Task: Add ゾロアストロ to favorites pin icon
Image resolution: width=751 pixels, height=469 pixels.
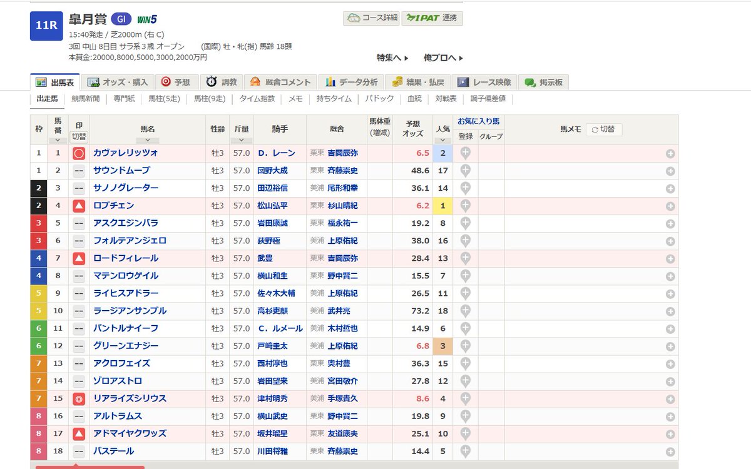Action: point(465,381)
